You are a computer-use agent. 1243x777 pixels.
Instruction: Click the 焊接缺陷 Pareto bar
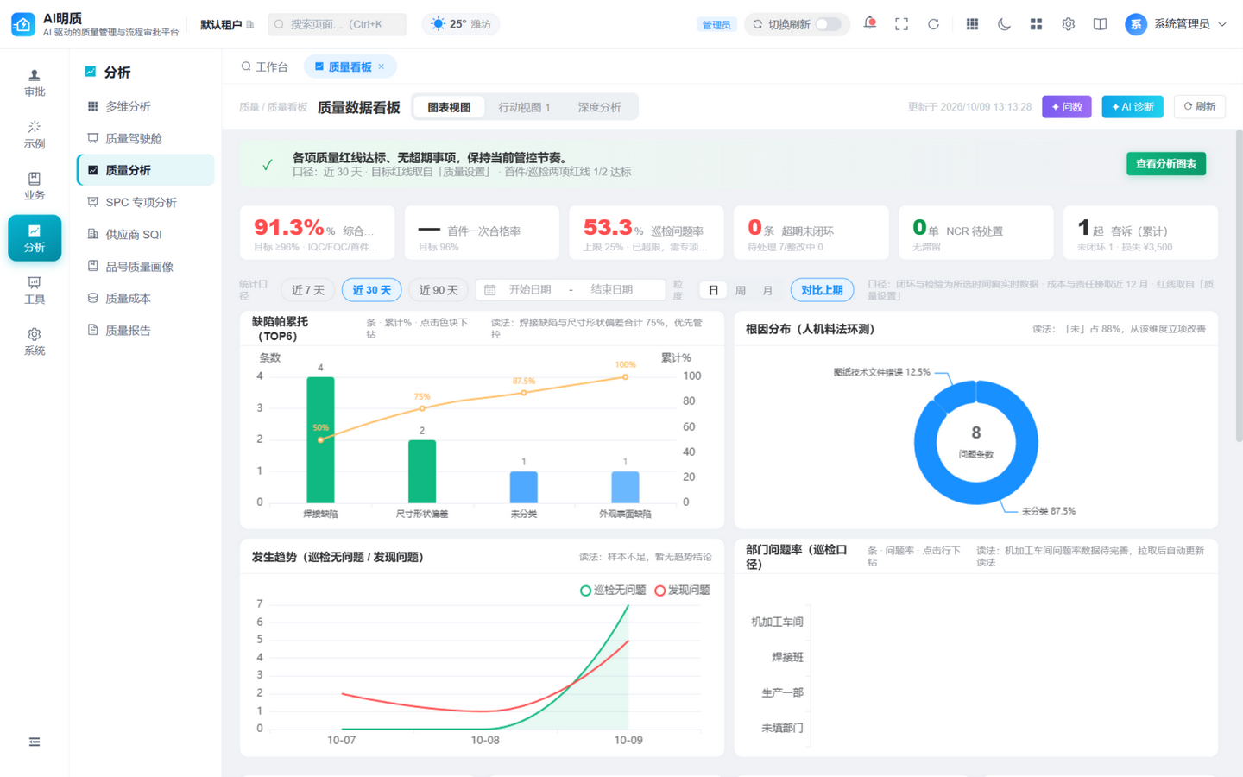click(x=320, y=439)
